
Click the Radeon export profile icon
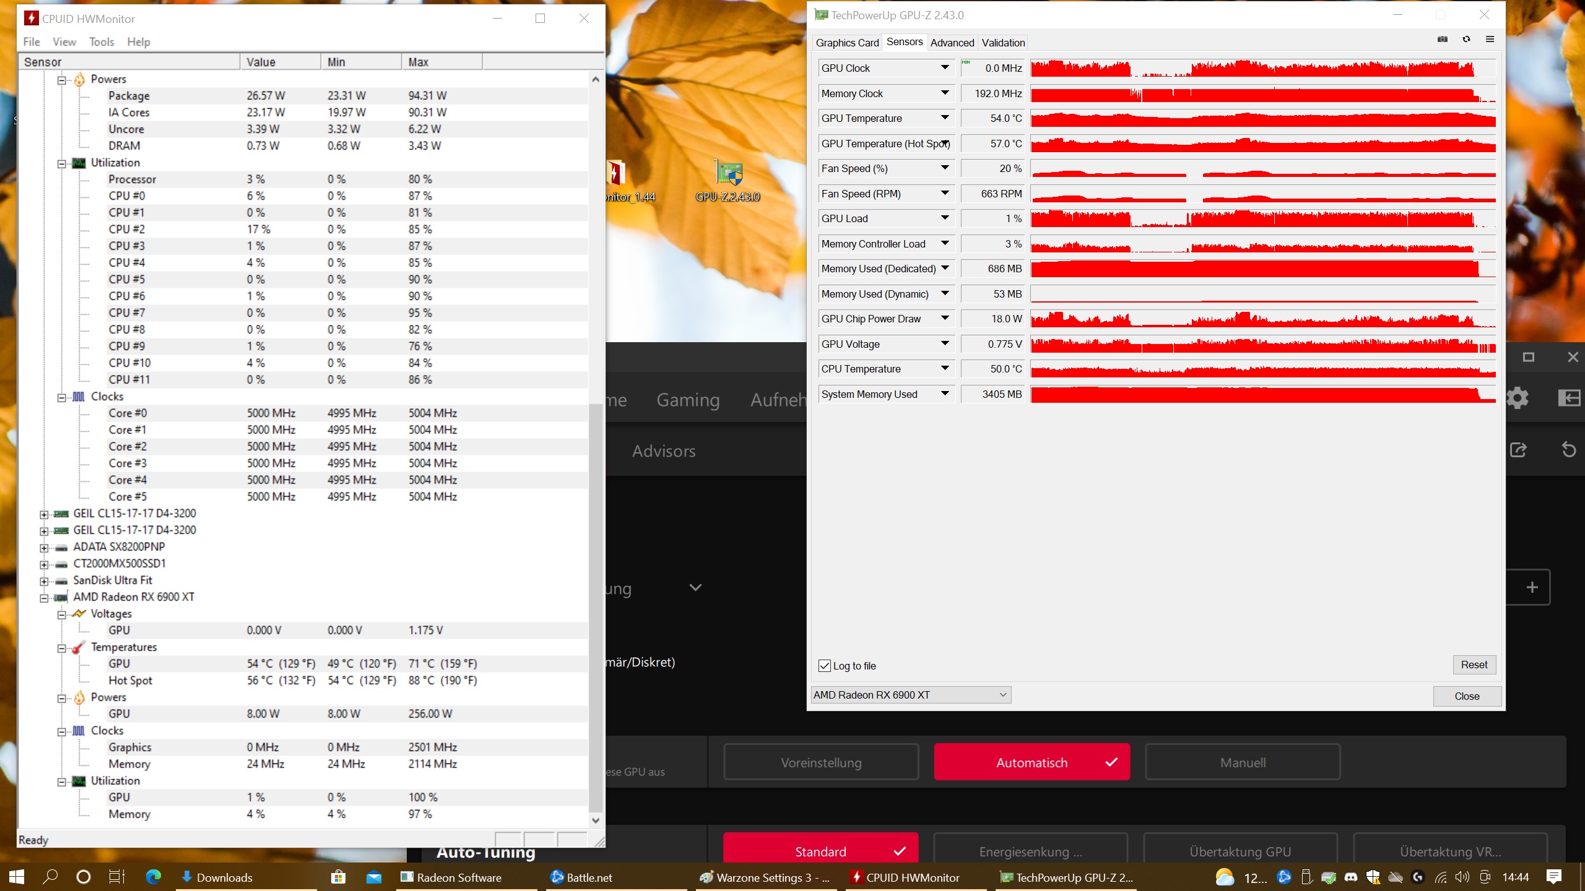(x=1518, y=450)
